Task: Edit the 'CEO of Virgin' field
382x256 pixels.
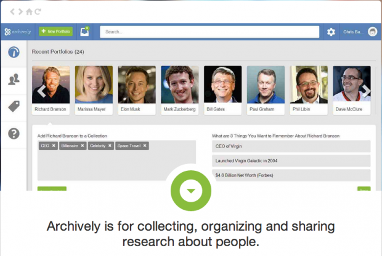Action: click(291, 146)
